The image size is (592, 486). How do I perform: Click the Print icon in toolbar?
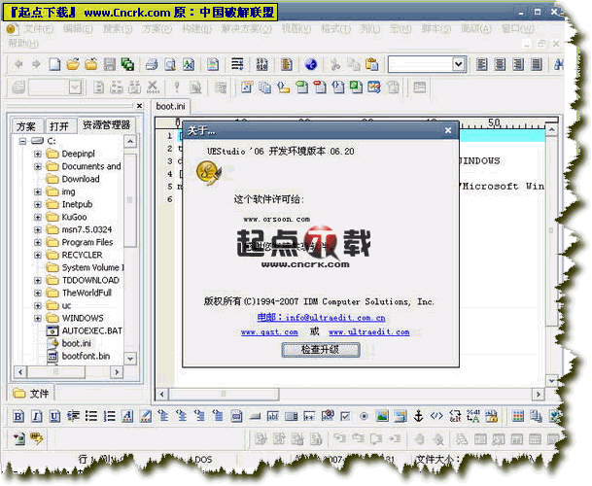click(152, 64)
